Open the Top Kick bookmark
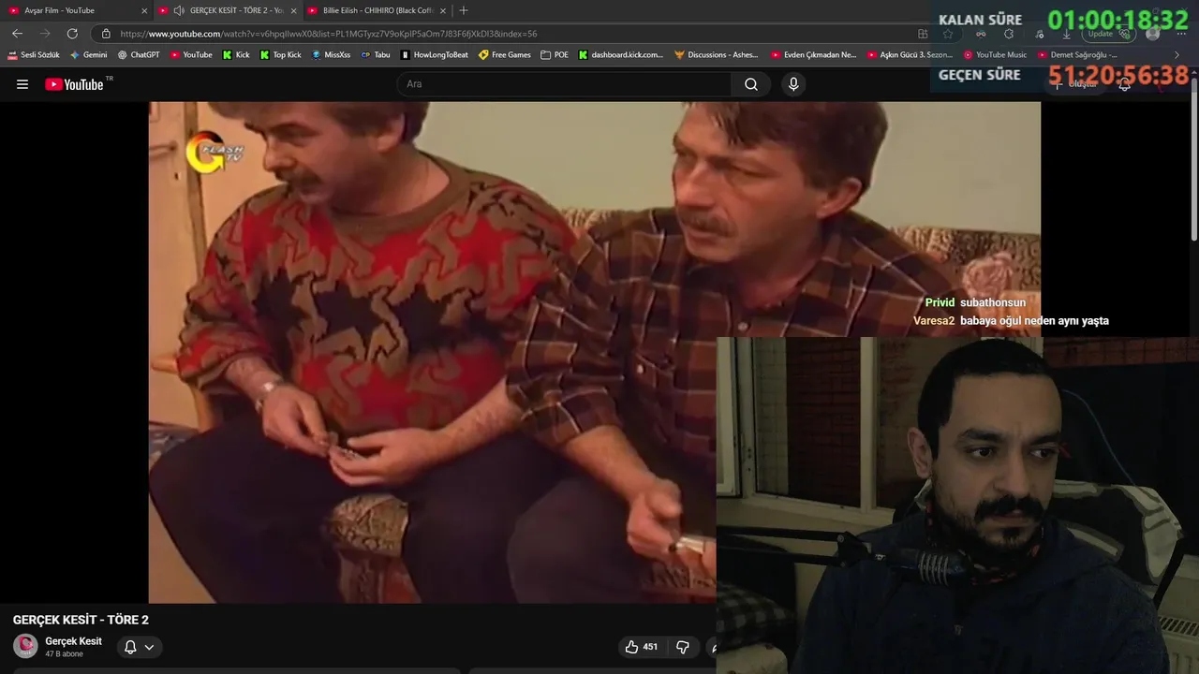 (281, 54)
